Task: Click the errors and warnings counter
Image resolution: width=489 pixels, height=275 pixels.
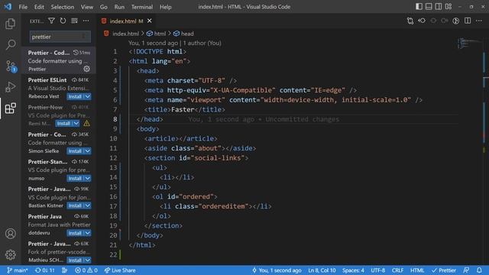Action: (86, 270)
